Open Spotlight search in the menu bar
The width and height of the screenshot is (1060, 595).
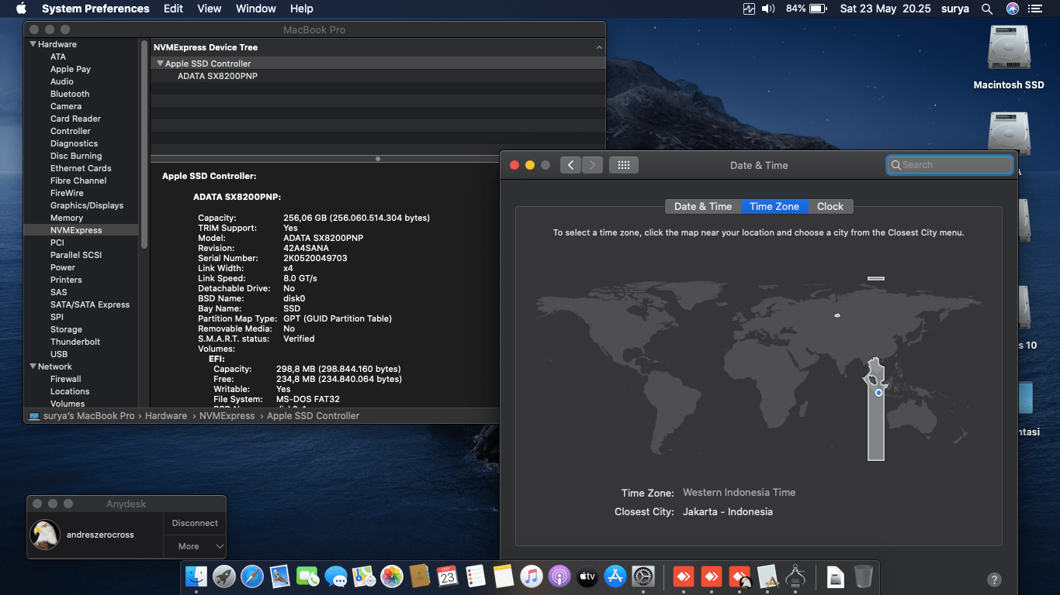[x=987, y=9]
